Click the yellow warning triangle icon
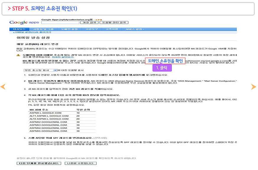This screenshot has height=170, width=258. coord(18,55)
